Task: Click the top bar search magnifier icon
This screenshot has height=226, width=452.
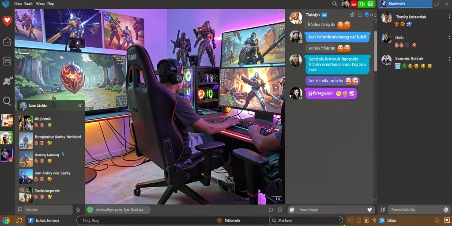Action: [335, 4]
